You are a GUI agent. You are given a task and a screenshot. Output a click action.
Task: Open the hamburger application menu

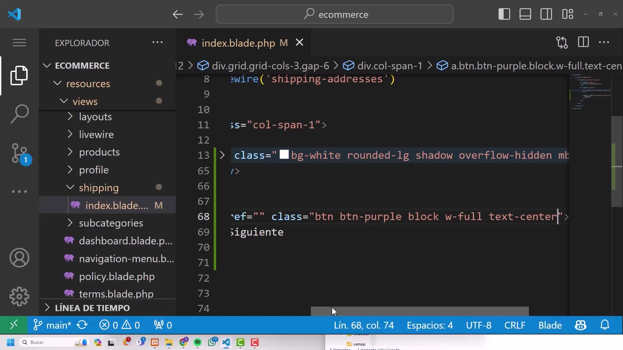pos(19,42)
